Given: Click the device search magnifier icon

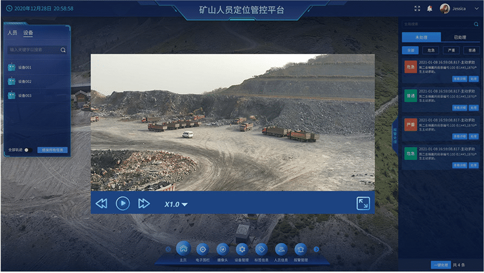Looking at the screenshot, I should 63,50.
